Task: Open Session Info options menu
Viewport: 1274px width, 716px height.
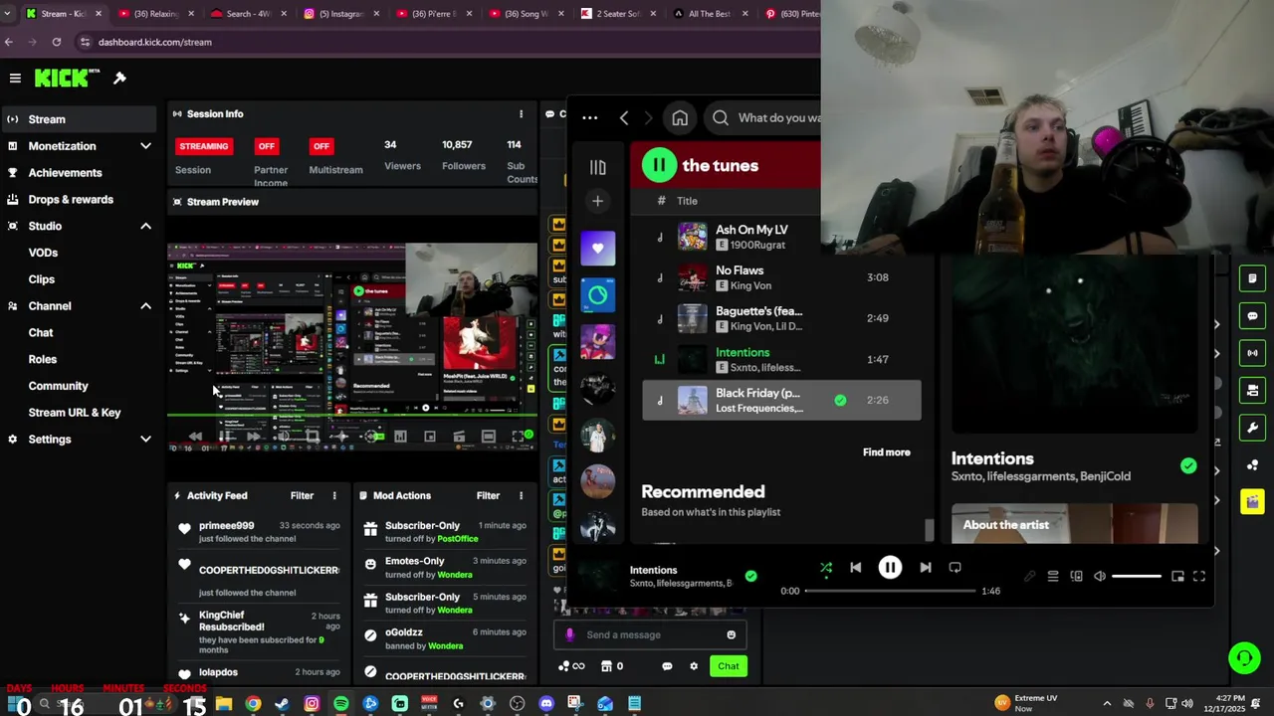Action: point(521,113)
